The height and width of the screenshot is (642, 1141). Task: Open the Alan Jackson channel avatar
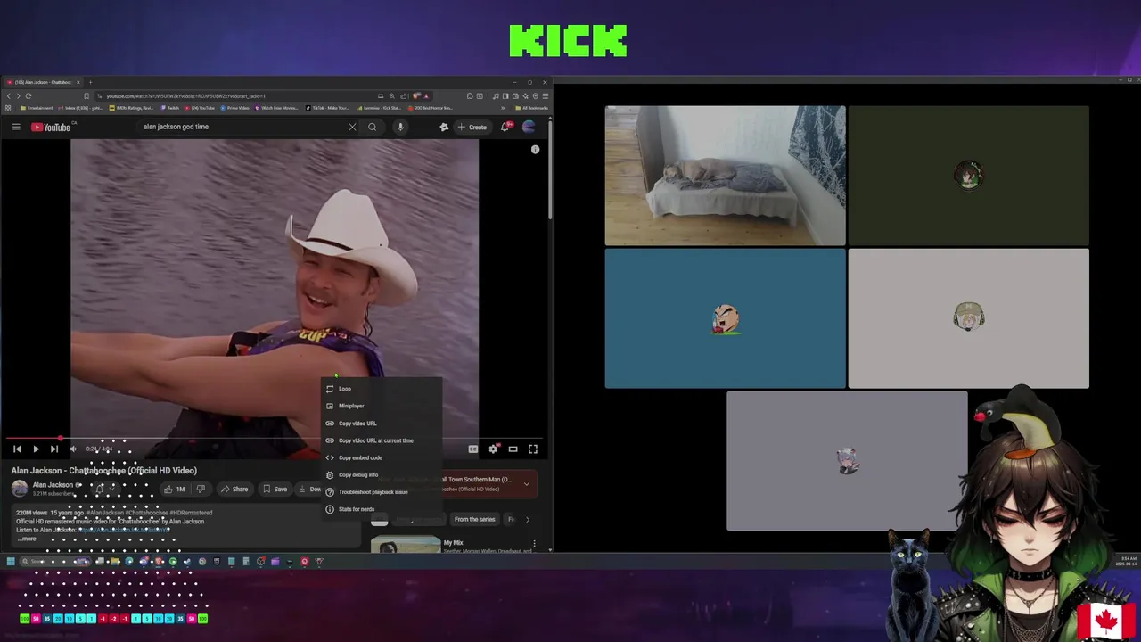point(20,489)
